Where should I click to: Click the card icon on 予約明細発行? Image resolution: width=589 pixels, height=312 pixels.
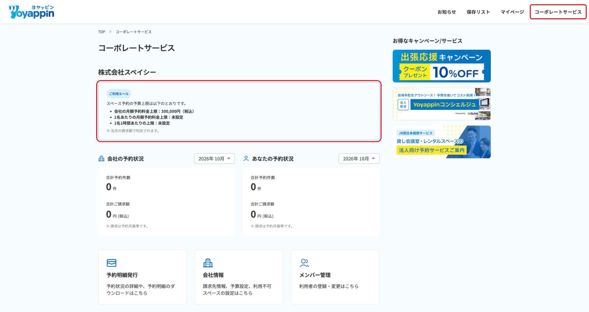(x=111, y=263)
